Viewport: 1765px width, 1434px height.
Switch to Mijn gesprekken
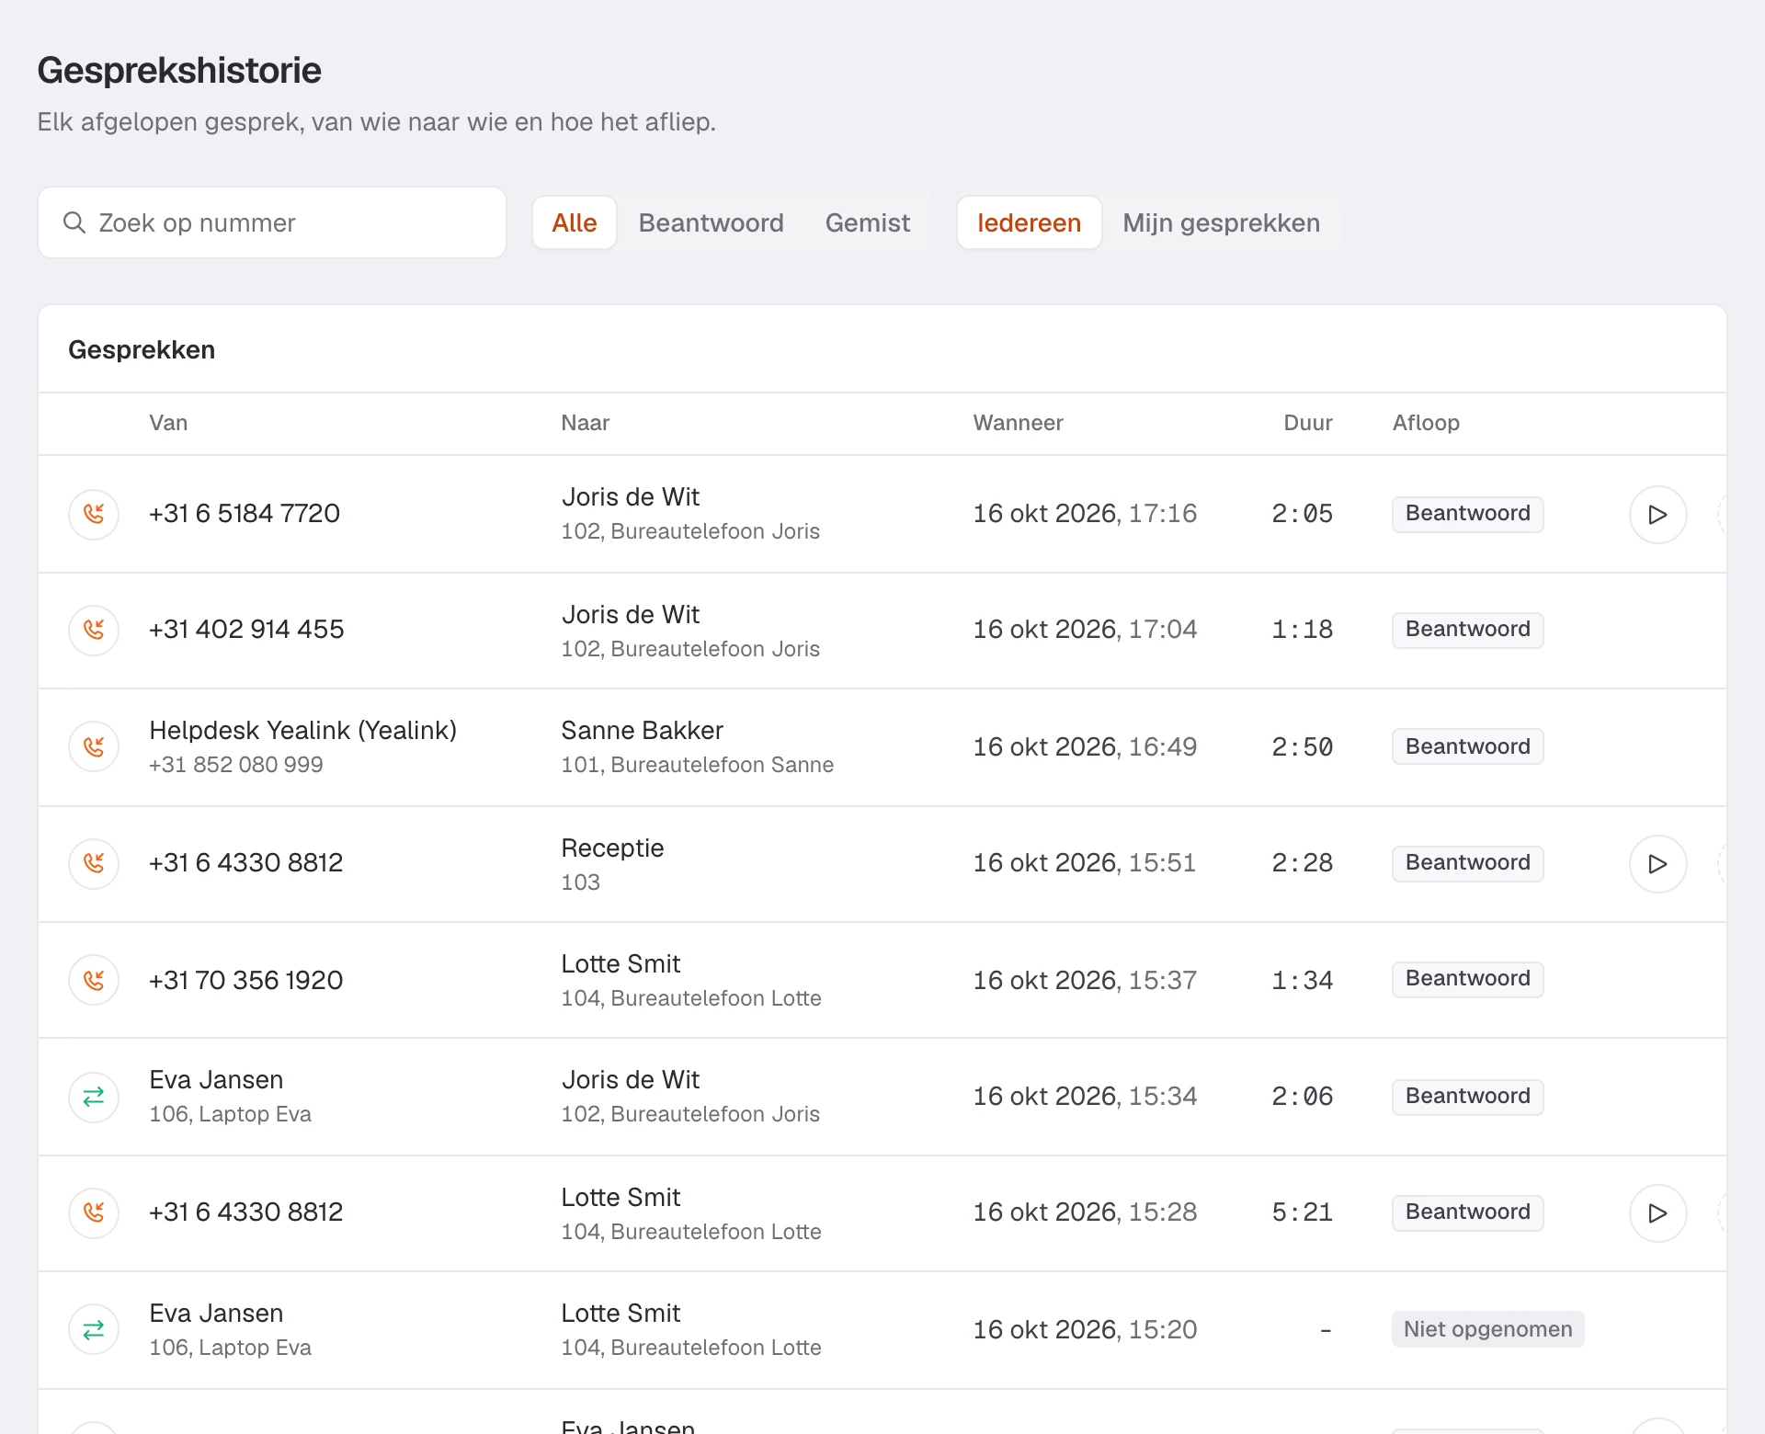tap(1221, 222)
